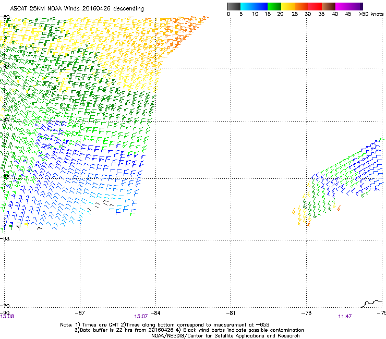This screenshot has height=339, width=386.
Task: Pick the brown 35–40 knots legend swatch
Action: [329, 6]
